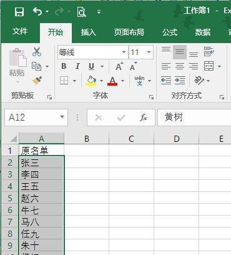Open Print Preview from the quick access toolbar

(81, 12)
